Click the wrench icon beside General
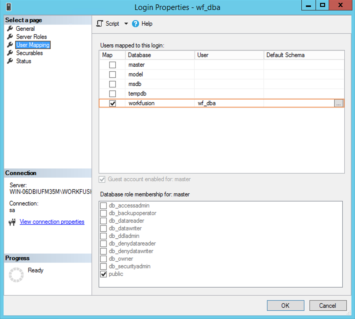 pyautogui.click(x=10, y=28)
